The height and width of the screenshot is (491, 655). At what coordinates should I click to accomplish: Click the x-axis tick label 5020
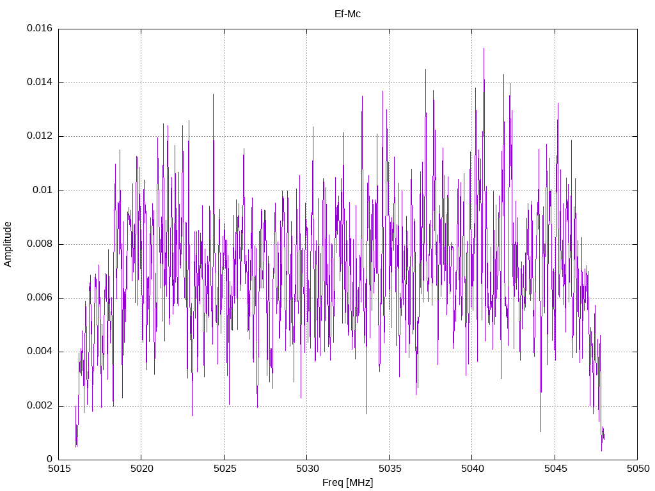[141, 469]
